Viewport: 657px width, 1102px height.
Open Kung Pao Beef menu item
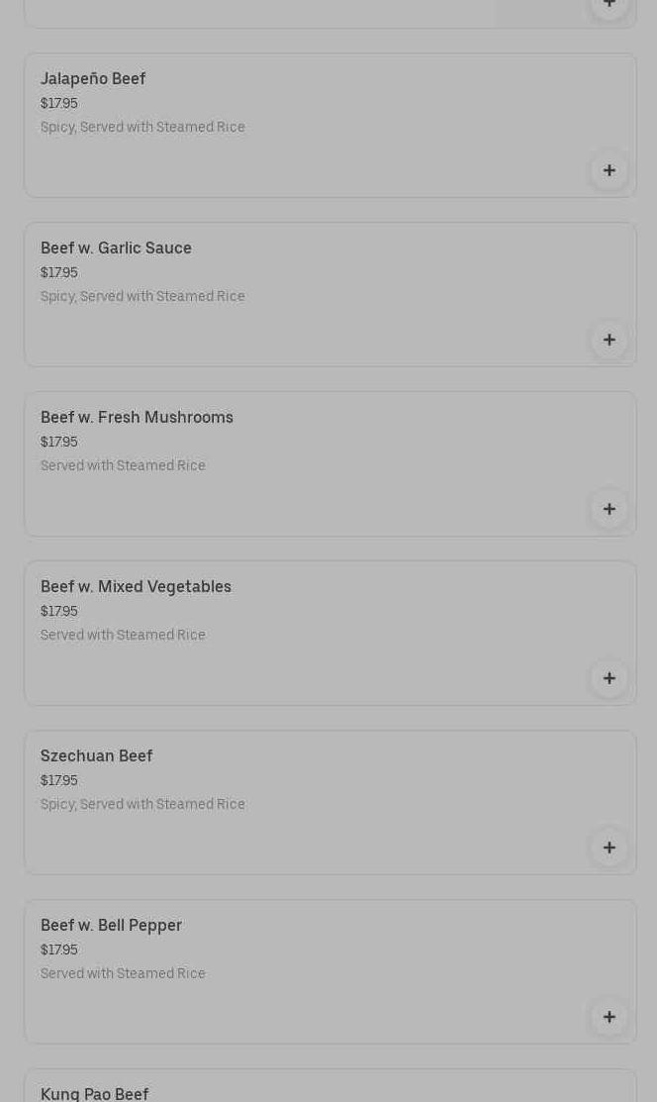click(94, 1093)
